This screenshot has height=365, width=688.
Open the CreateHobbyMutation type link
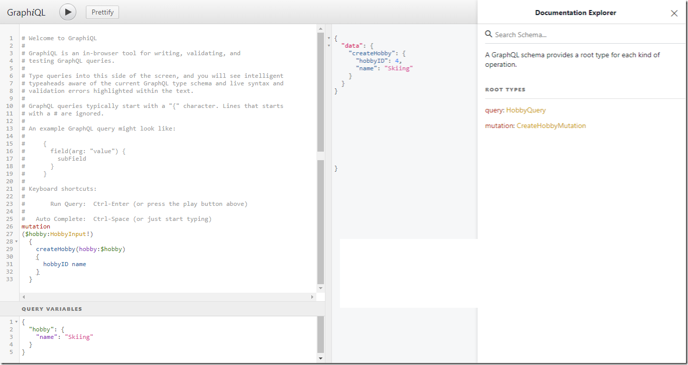[551, 126]
